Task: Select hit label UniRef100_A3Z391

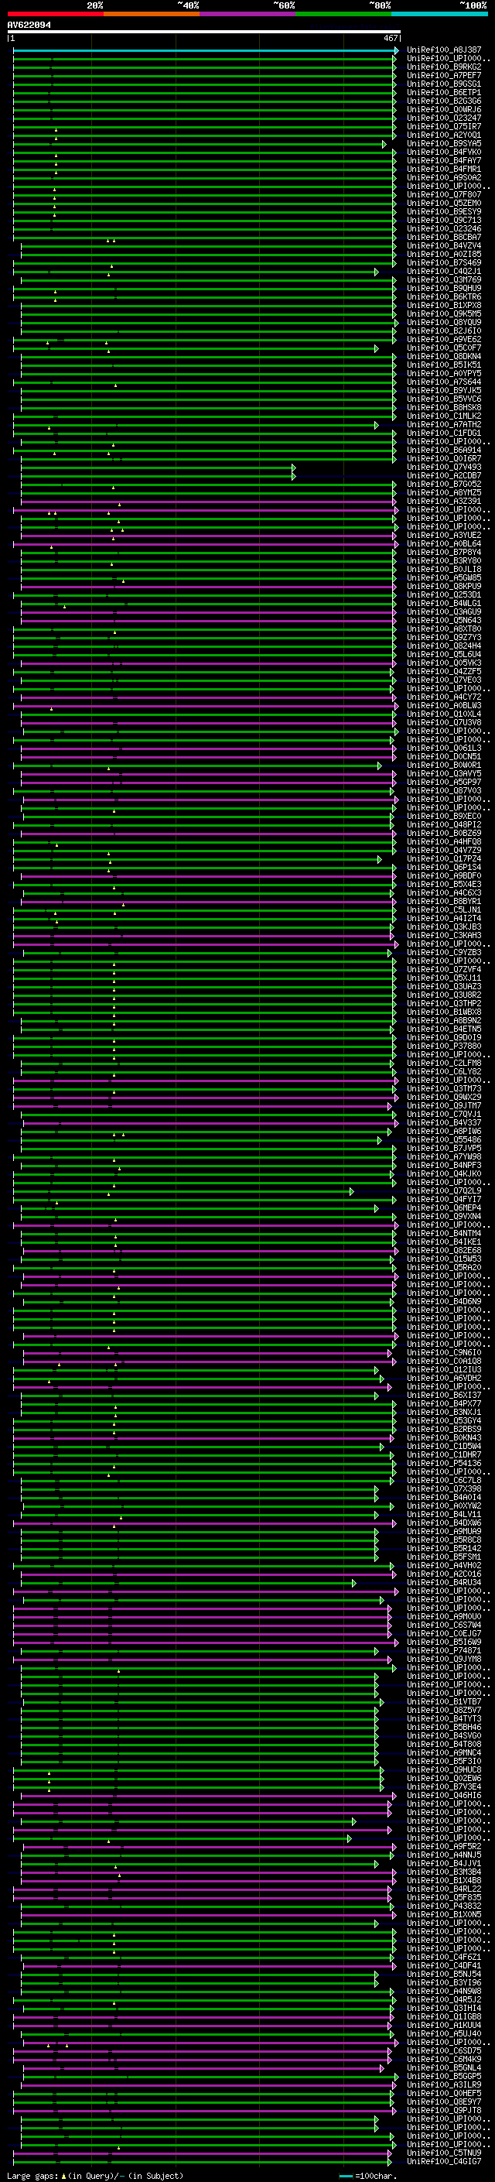Action: pyautogui.click(x=444, y=502)
